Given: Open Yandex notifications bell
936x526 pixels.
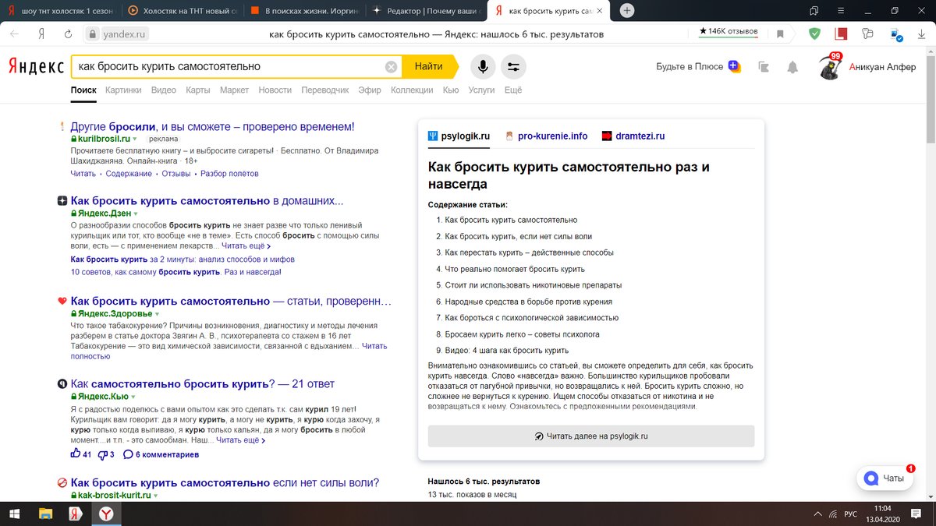Looking at the screenshot, I should [792, 67].
